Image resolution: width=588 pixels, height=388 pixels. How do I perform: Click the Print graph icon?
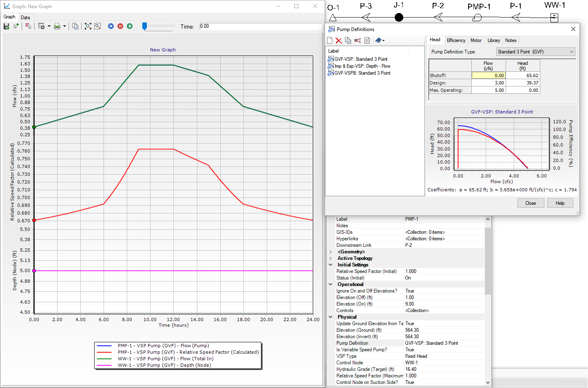click(57, 26)
